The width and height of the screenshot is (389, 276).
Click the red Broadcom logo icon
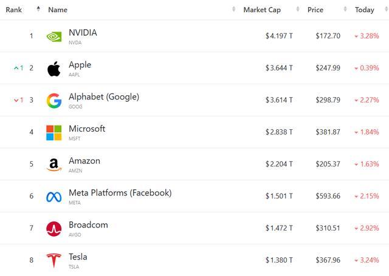point(54,229)
